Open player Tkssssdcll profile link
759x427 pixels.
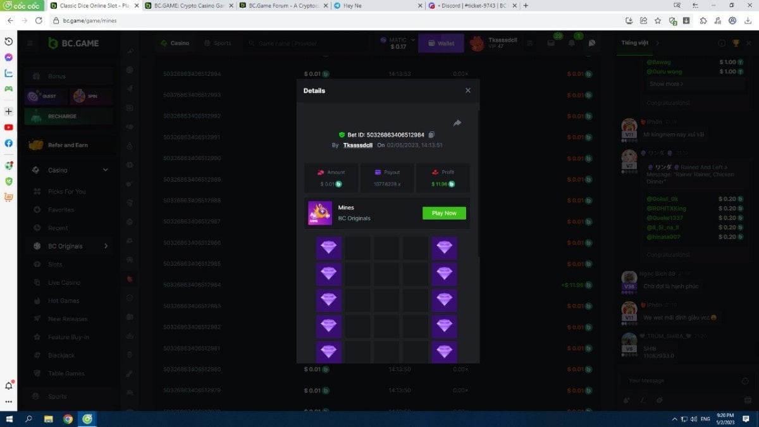[x=357, y=145]
